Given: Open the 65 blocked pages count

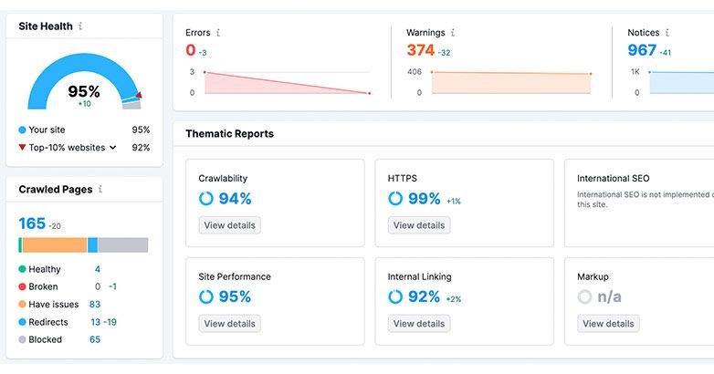Looking at the screenshot, I should coord(95,340).
